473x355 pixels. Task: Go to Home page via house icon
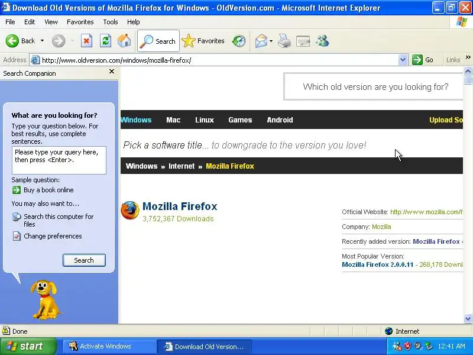(124, 41)
